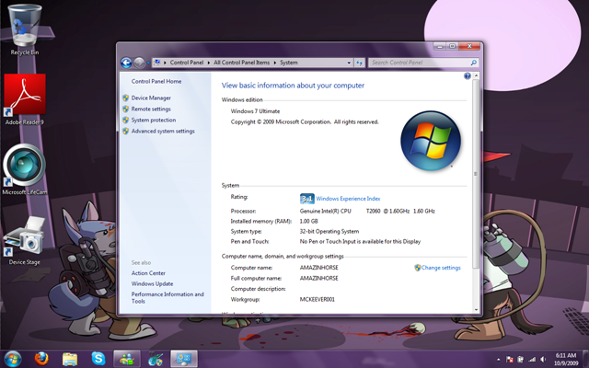The width and height of the screenshot is (589, 368).
Task: Click the scroll down arrow of the window
Action: pos(476,310)
